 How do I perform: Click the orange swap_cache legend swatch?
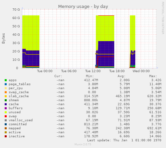pyautogui.click(x=6, y=92)
